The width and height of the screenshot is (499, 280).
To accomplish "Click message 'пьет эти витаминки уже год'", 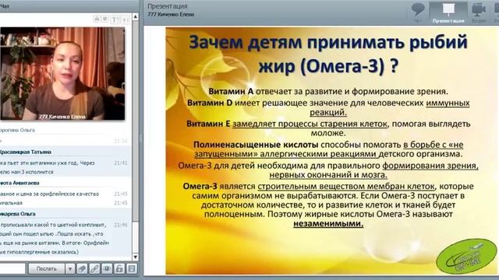I will pos(47,167).
